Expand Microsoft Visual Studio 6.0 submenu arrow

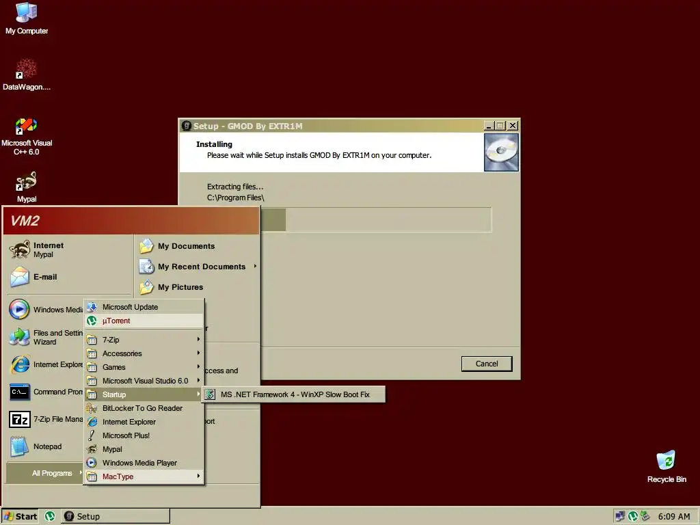tap(198, 380)
